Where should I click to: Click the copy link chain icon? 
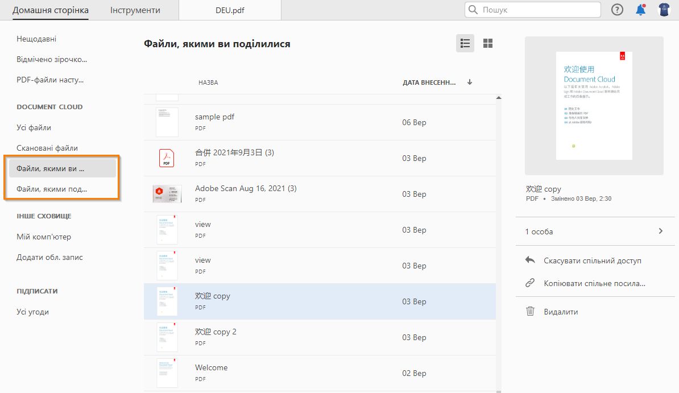pyautogui.click(x=530, y=283)
